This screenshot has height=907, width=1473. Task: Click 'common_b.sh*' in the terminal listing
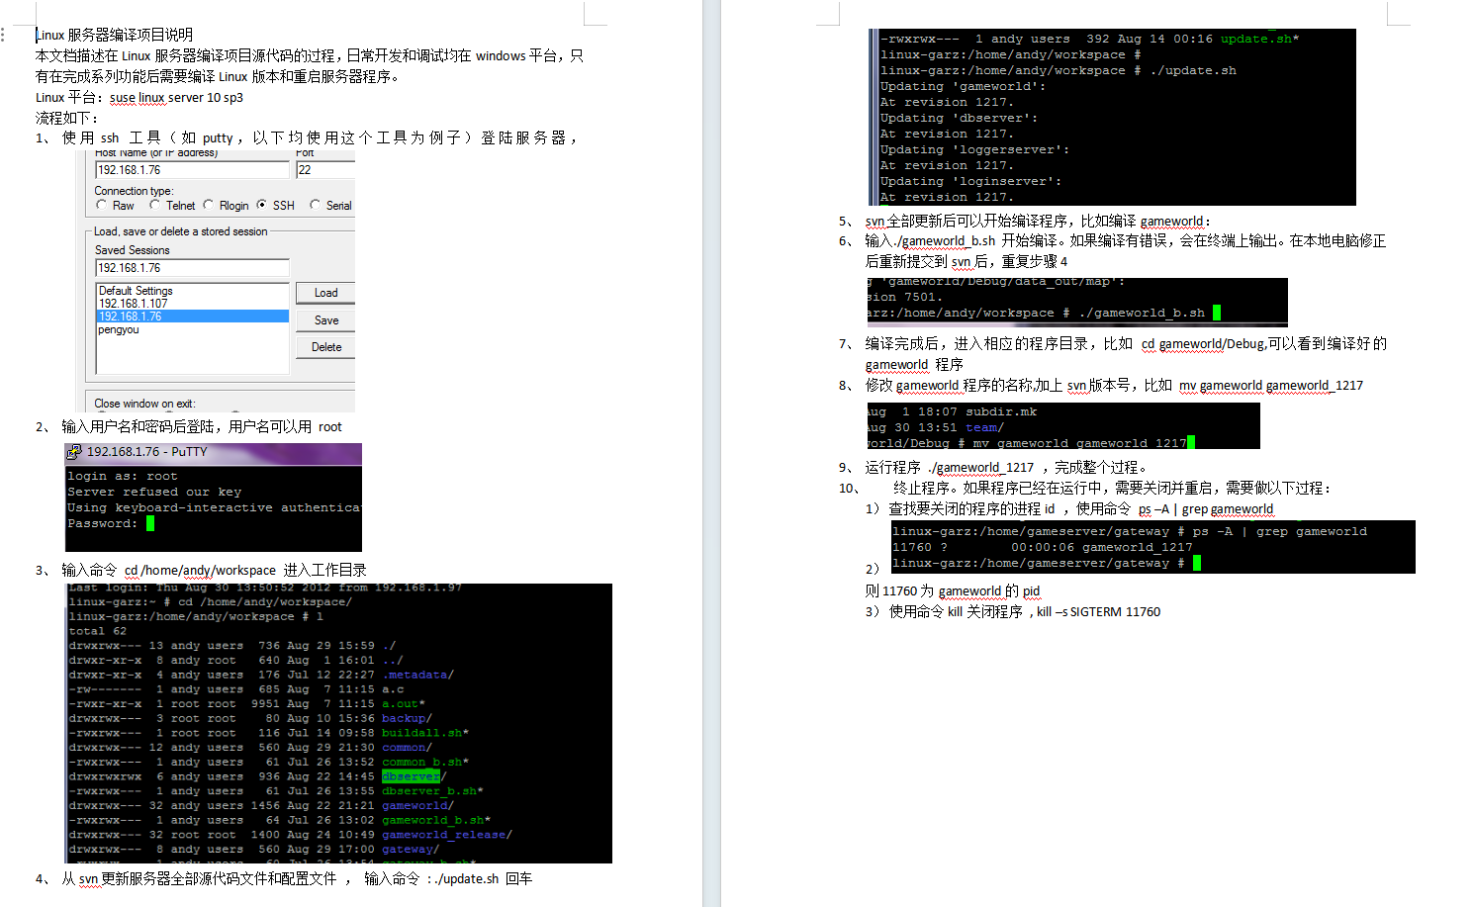point(425,762)
